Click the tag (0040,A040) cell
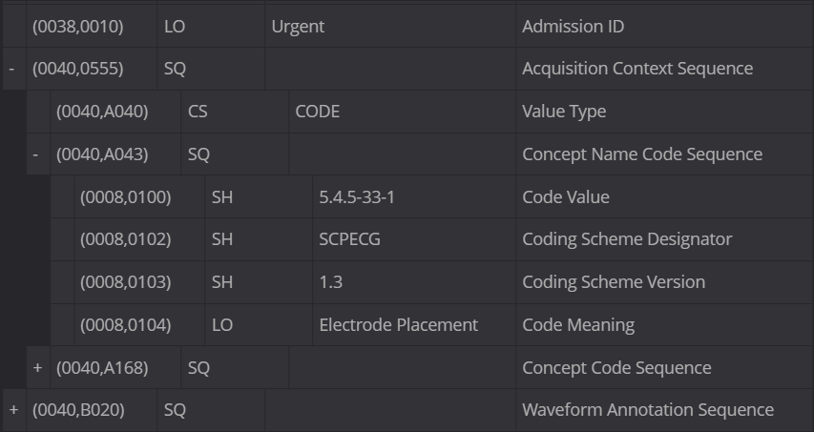The width and height of the screenshot is (814, 432). coord(115,112)
